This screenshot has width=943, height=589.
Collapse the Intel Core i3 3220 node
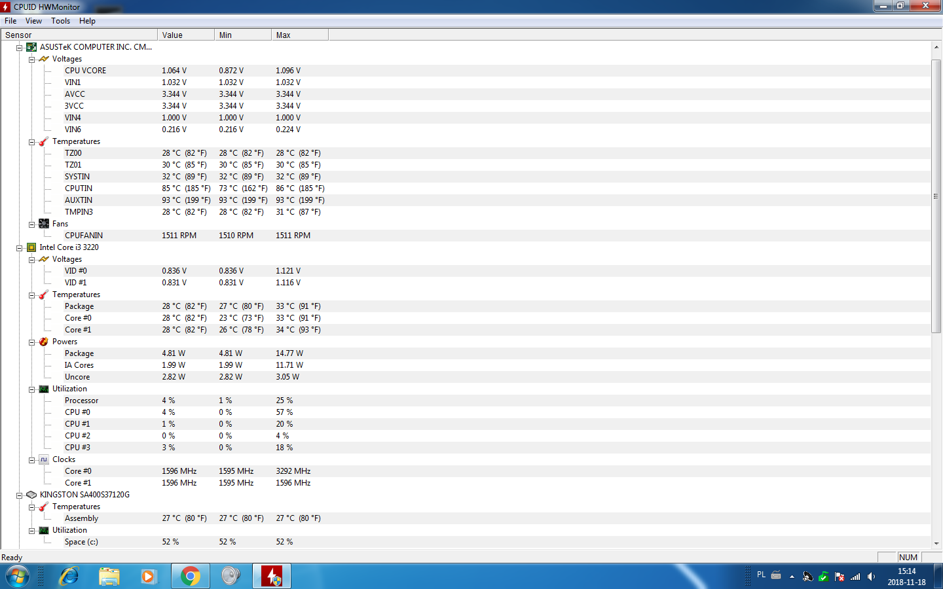coord(19,248)
